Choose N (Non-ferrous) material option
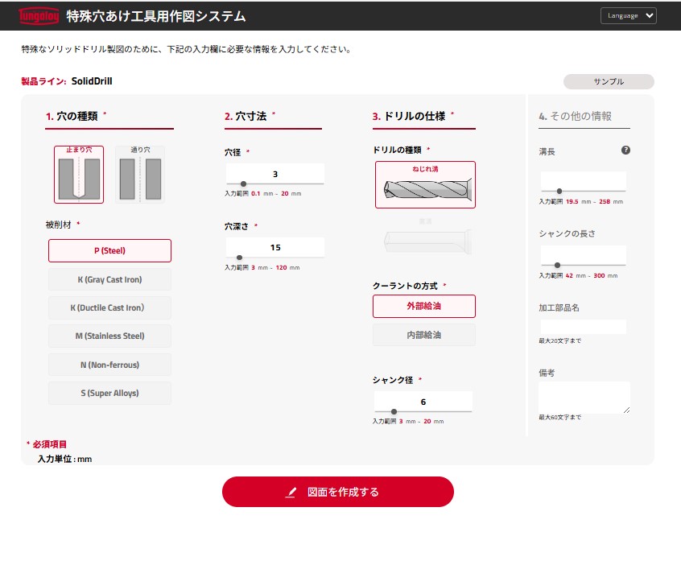Screen dimensions: 681x561 109,365
